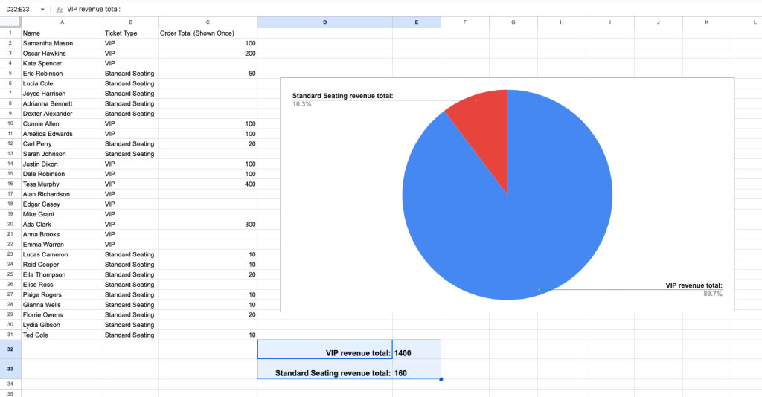Viewport: 762px width, 397px height.
Task: Click the select-all corner box
Action: (10, 22)
